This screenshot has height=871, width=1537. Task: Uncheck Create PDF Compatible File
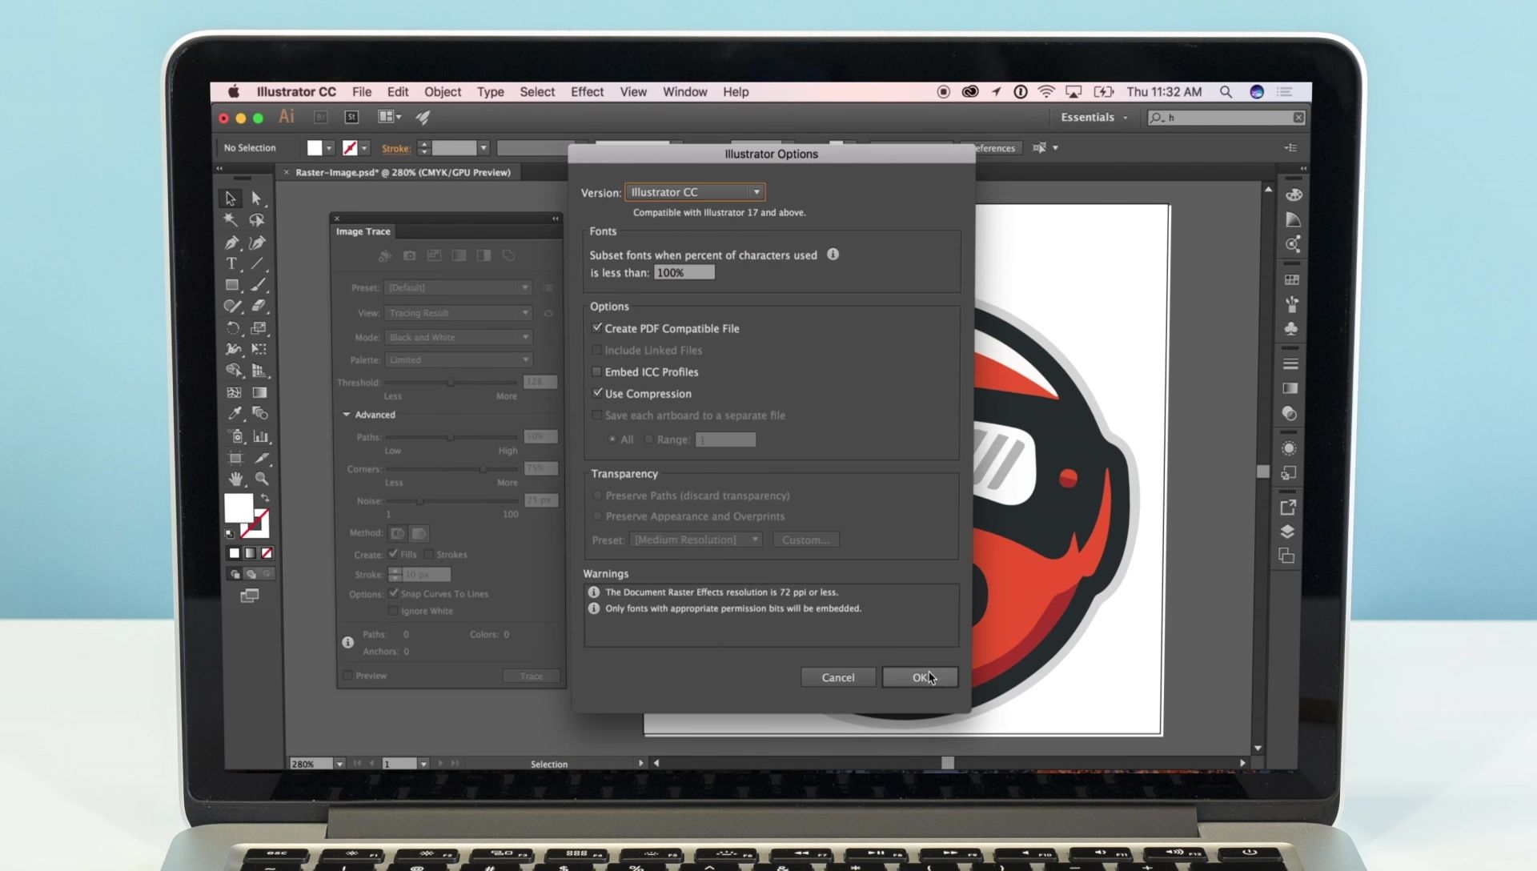[x=597, y=327]
